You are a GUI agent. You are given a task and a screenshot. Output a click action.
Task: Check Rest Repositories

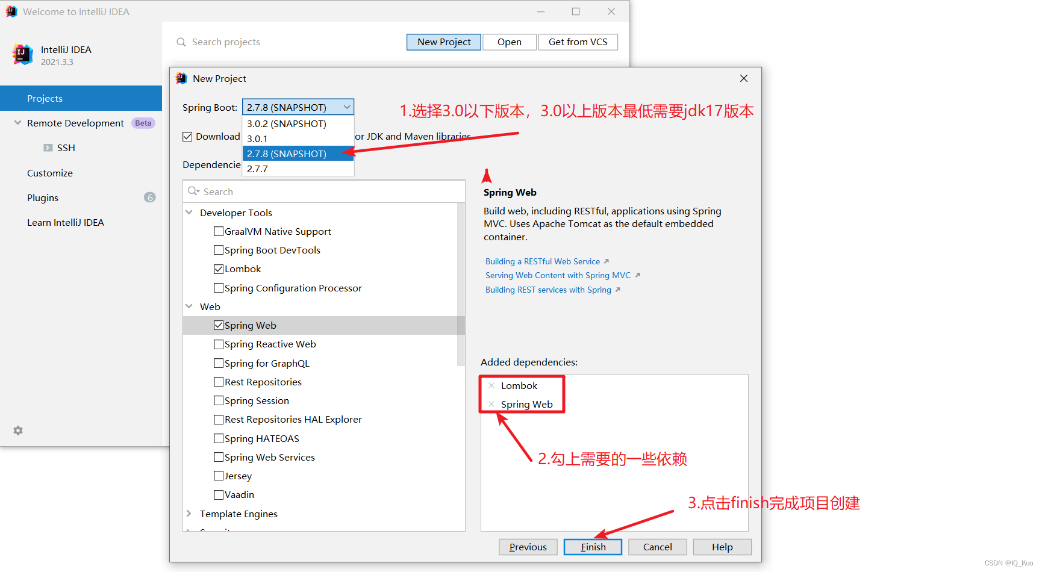[x=219, y=382]
